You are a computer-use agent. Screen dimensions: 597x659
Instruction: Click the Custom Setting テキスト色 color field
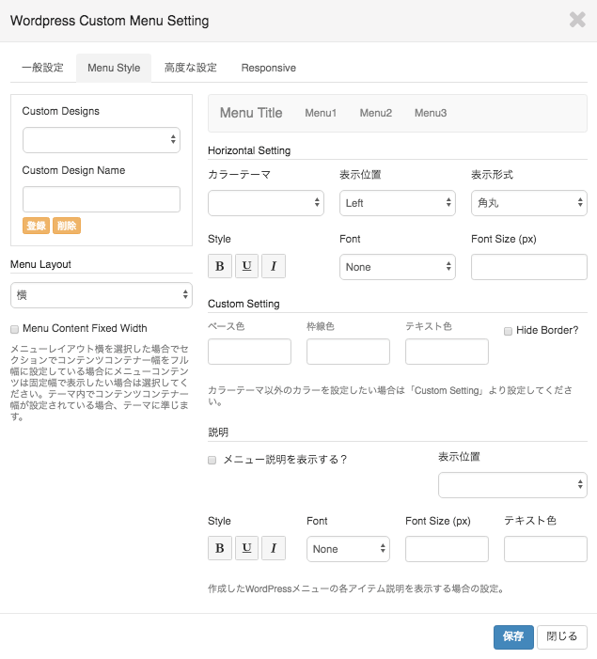[x=447, y=352]
